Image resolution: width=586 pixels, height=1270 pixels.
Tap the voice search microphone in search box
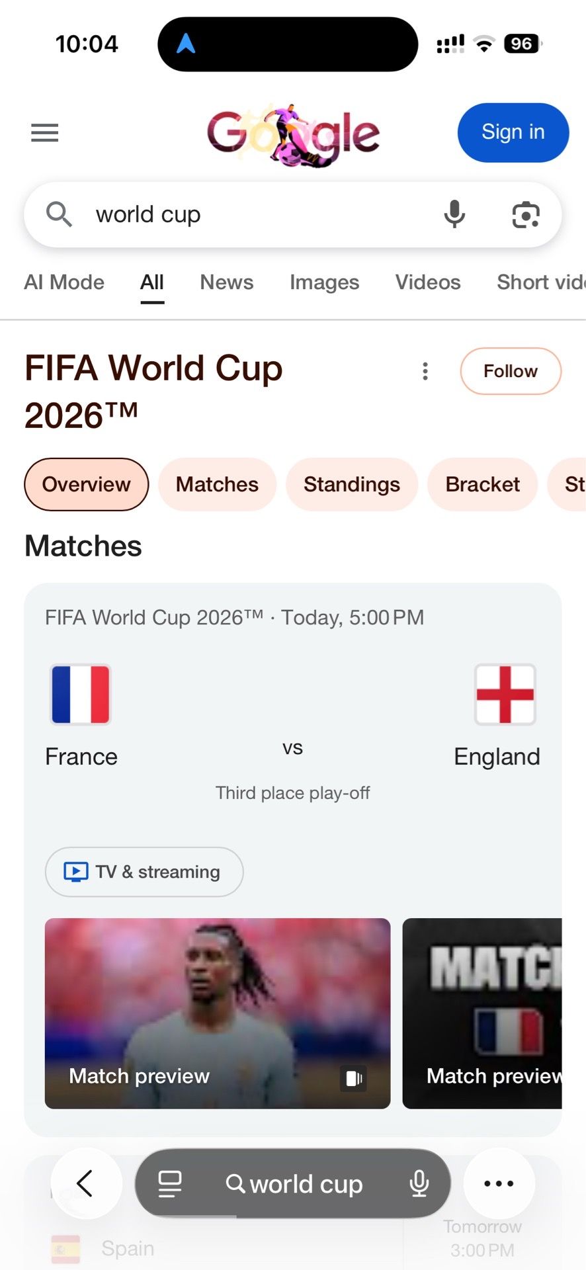454,215
